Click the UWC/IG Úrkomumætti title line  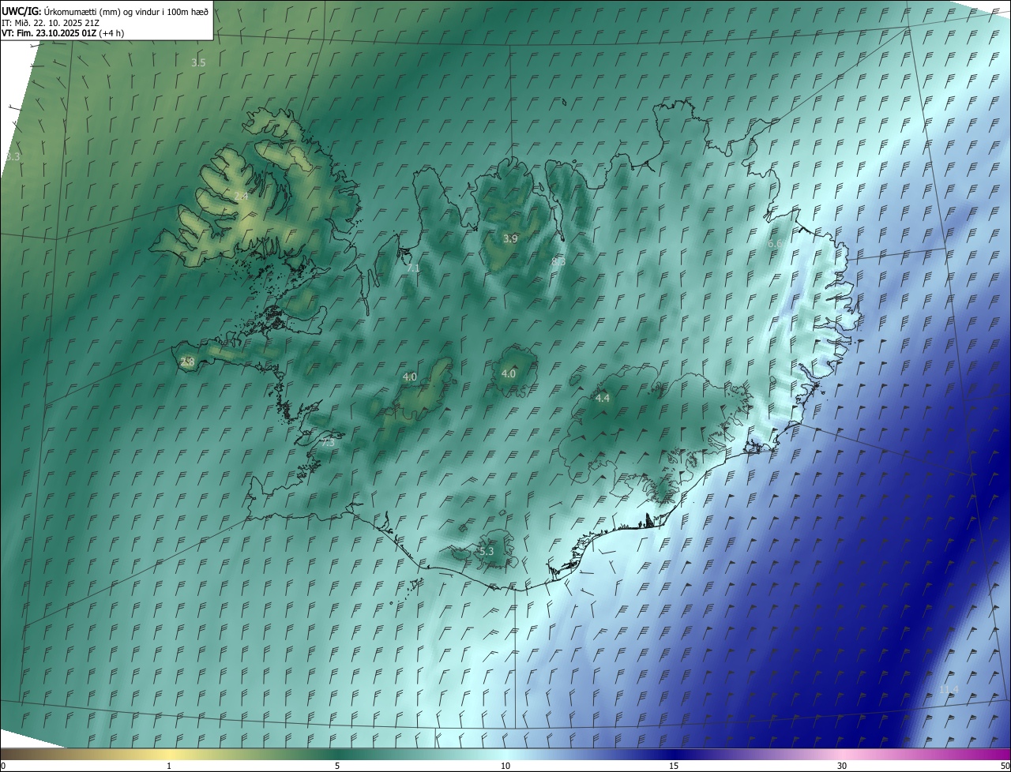click(x=105, y=10)
